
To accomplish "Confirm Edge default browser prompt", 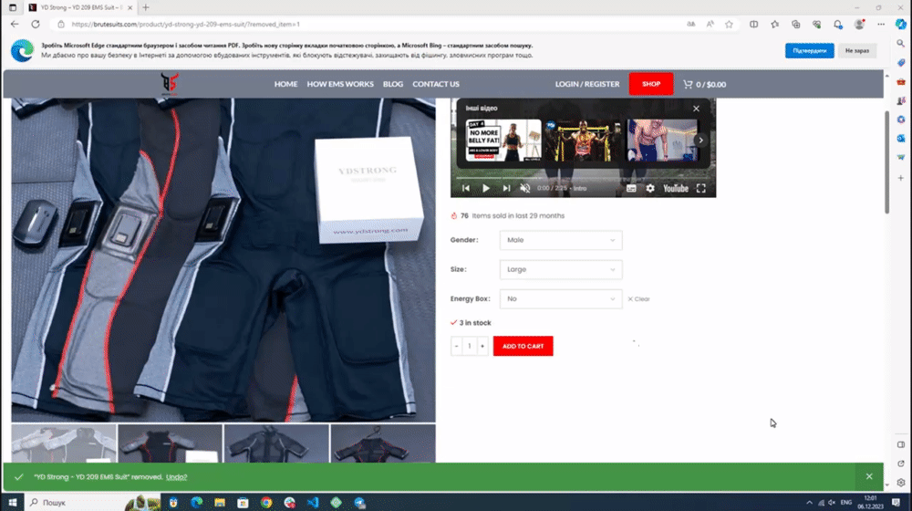I will (x=809, y=50).
